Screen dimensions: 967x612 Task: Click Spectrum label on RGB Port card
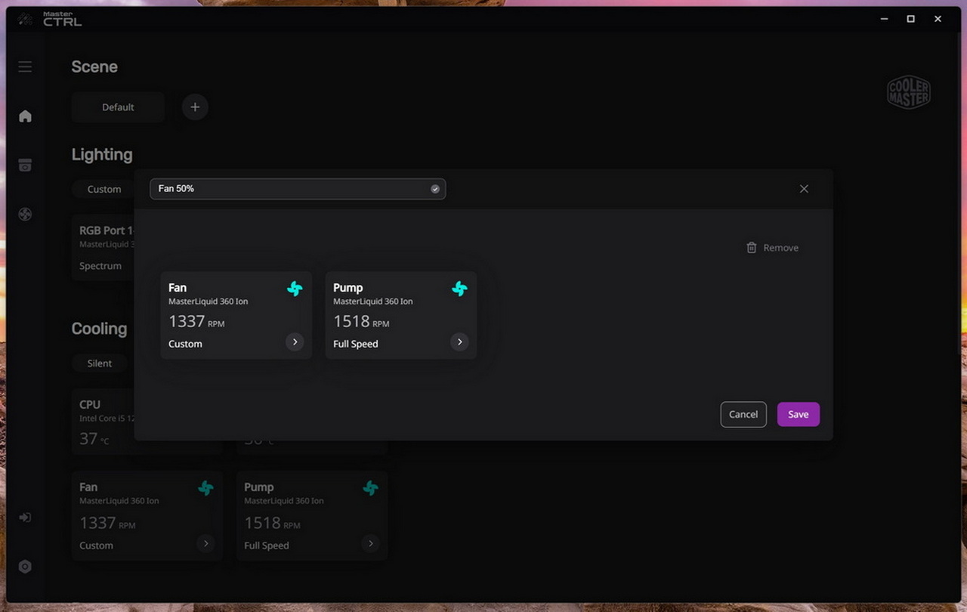pyautogui.click(x=100, y=266)
